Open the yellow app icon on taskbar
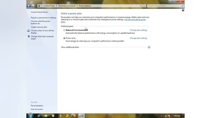This screenshot has height=118, width=211. point(67,116)
